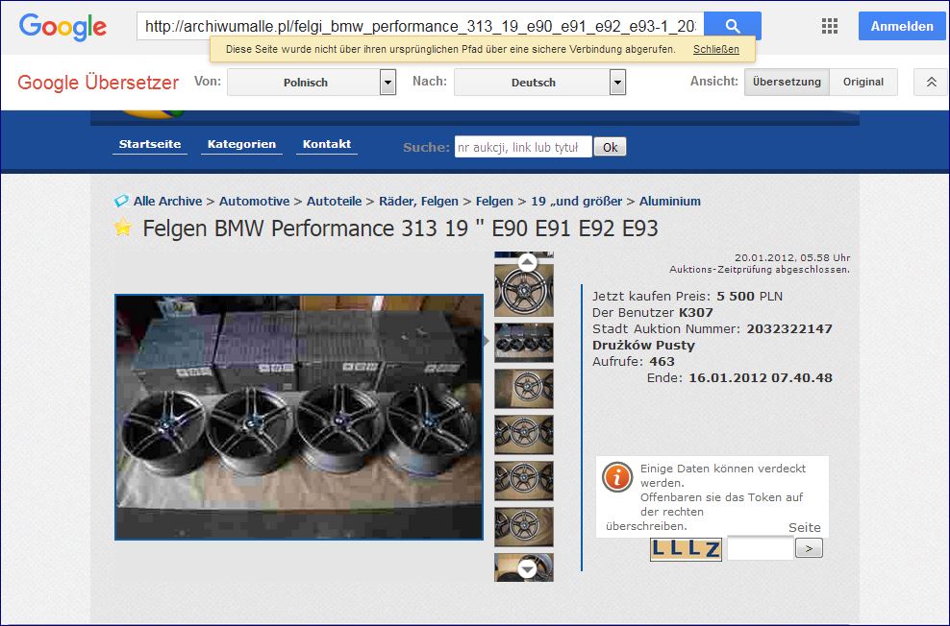Click the seller name K307
This screenshot has width=950, height=626.
pos(695,313)
